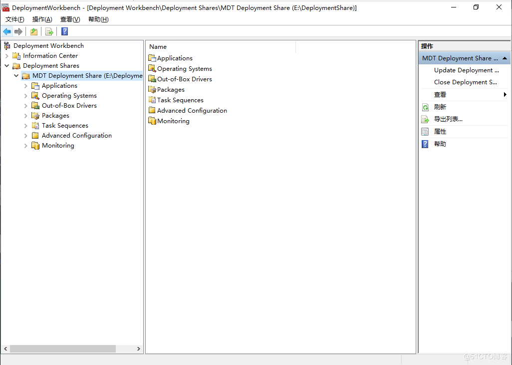The width and height of the screenshot is (512, 365).
Task: Click the Deployment Workbench root icon in tree
Action: click(7, 46)
